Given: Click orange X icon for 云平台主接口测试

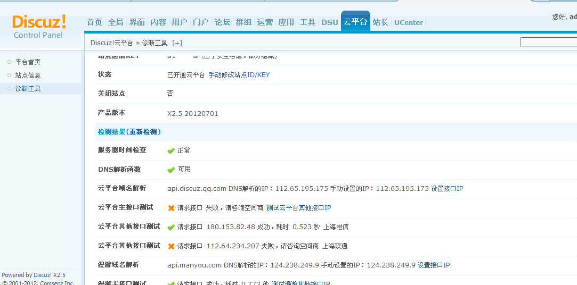Looking at the screenshot, I should (171, 208).
